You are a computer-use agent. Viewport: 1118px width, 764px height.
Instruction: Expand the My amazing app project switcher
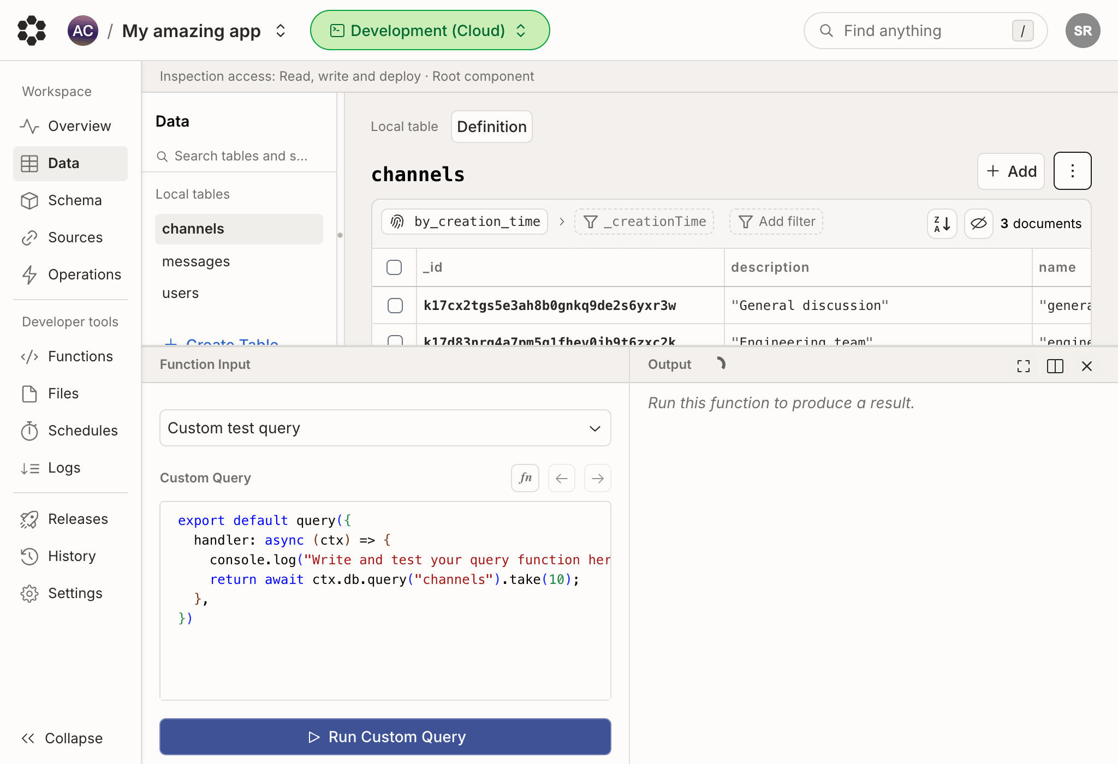tap(281, 31)
